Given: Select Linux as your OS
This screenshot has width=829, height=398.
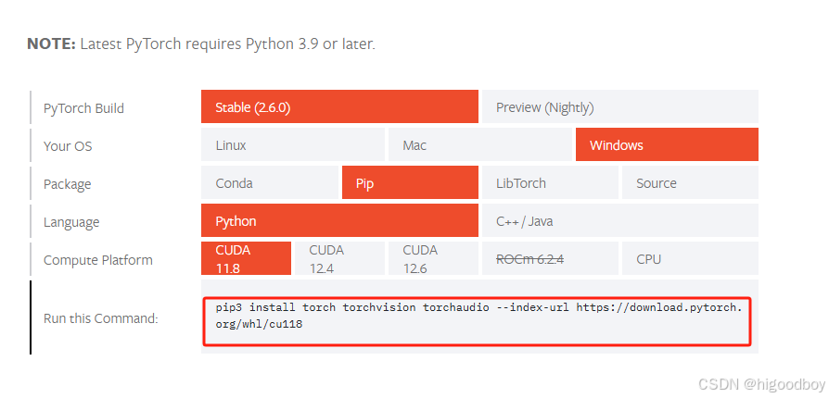Looking at the screenshot, I should (x=293, y=144).
